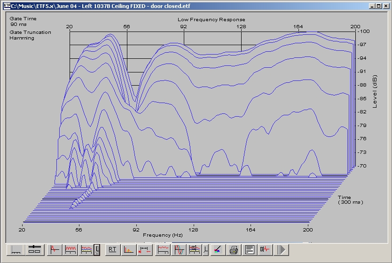The width and height of the screenshot is (392, 263).
Task: Show the impulse response graph
Action: pyautogui.click(x=55, y=249)
